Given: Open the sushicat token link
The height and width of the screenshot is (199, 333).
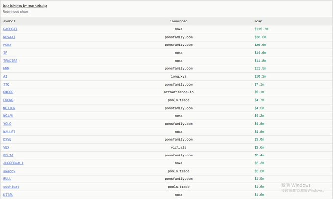Looking at the screenshot, I should [x=11, y=187].
